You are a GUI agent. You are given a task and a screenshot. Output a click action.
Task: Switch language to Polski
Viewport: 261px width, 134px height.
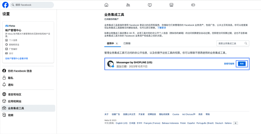(x=183, y=123)
